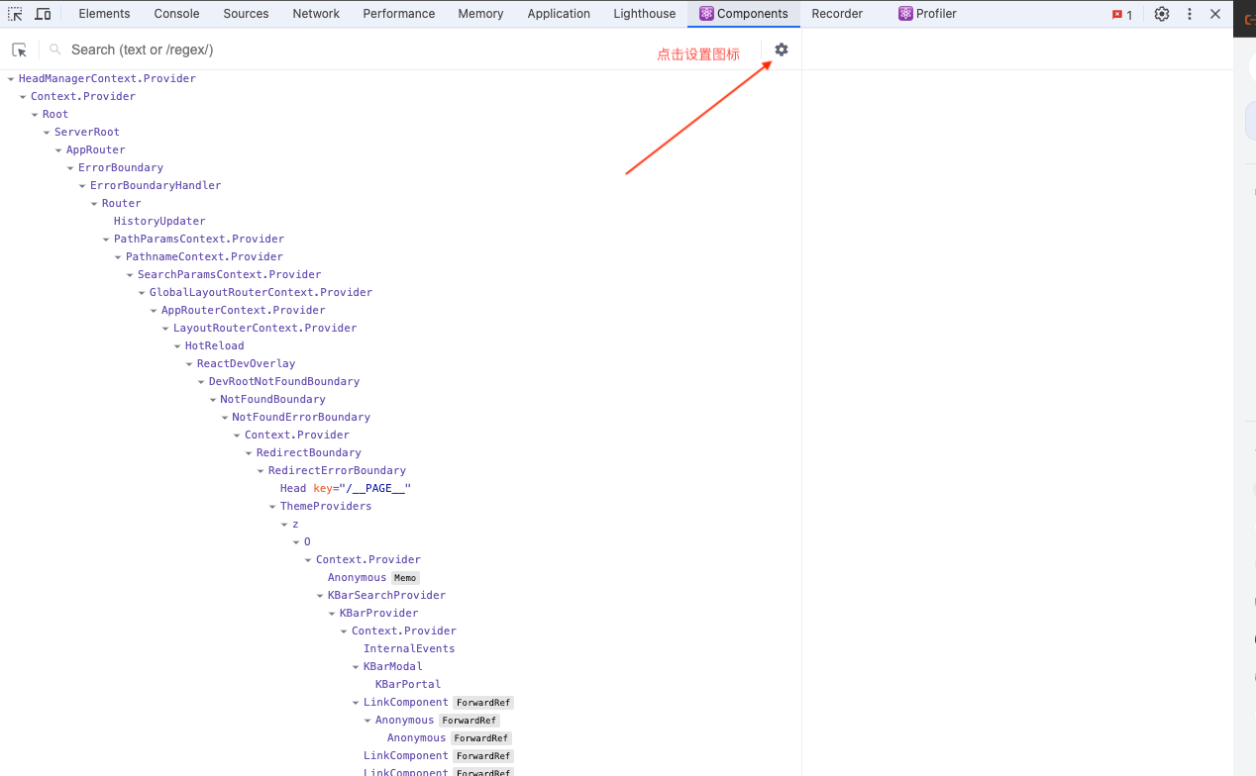Open the Network tab
This screenshot has width=1256, height=776.
(316, 14)
